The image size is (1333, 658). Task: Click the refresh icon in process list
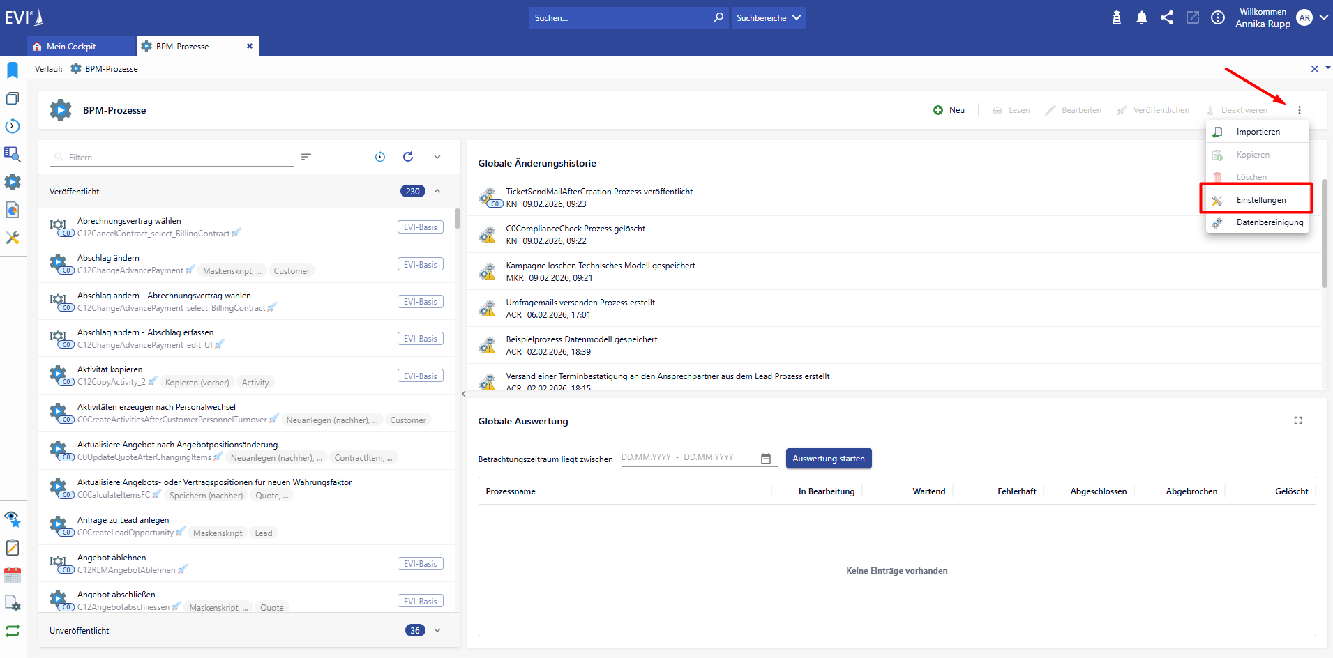(x=408, y=157)
